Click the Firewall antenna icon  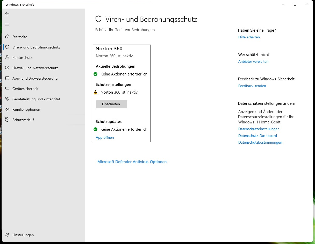pos(7,68)
